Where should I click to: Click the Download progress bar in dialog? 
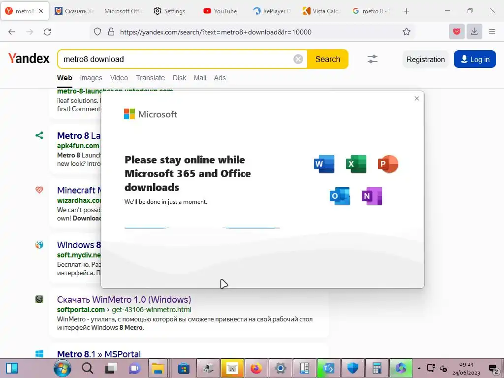(x=202, y=227)
